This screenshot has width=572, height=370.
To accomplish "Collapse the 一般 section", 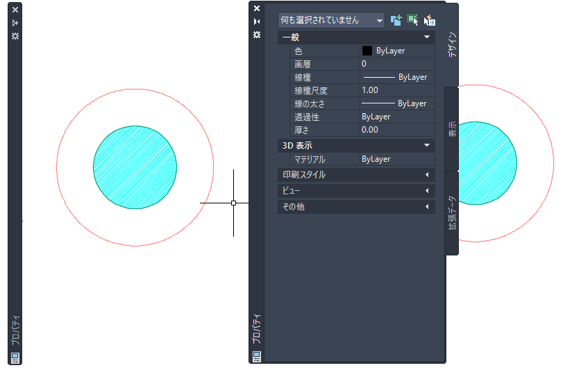I will 426,37.
